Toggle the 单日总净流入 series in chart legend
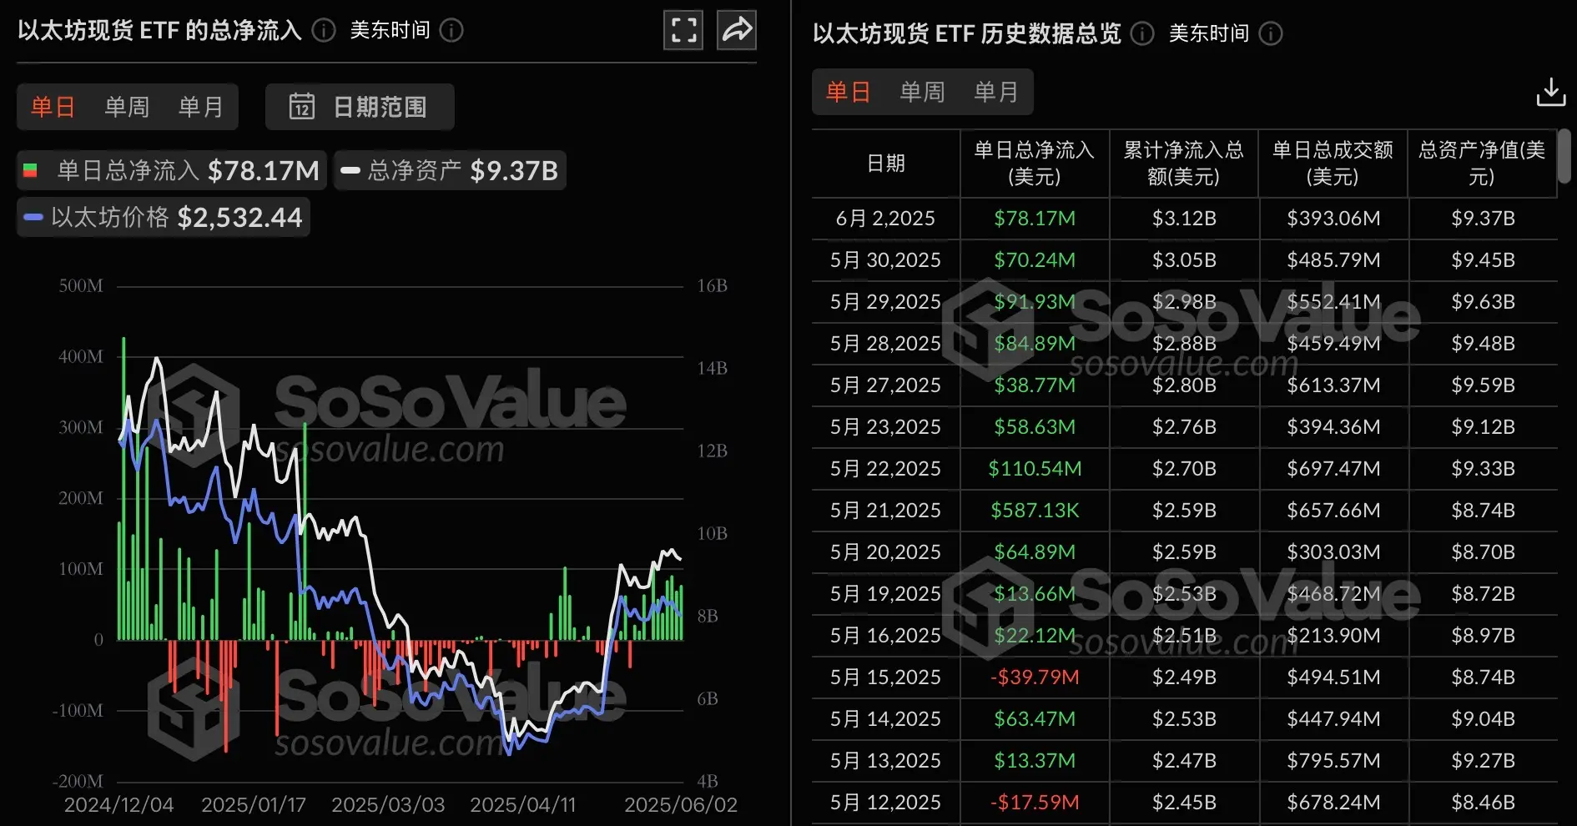The height and width of the screenshot is (826, 1577). click(x=169, y=170)
